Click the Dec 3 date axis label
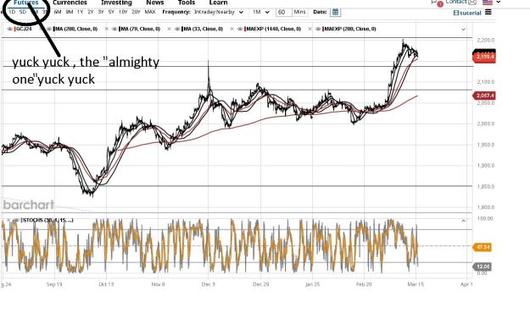Image resolution: width=530 pixels, height=313 pixels. [x=209, y=284]
